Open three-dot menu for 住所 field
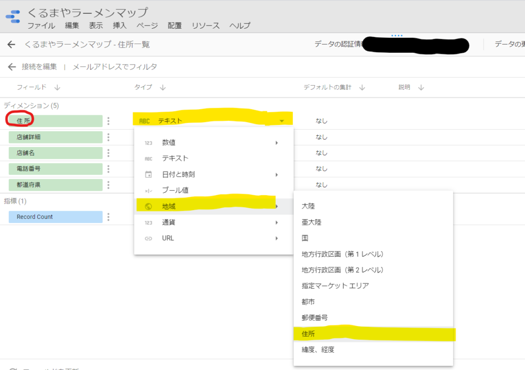Screen dimensions: 525x370 point(108,121)
